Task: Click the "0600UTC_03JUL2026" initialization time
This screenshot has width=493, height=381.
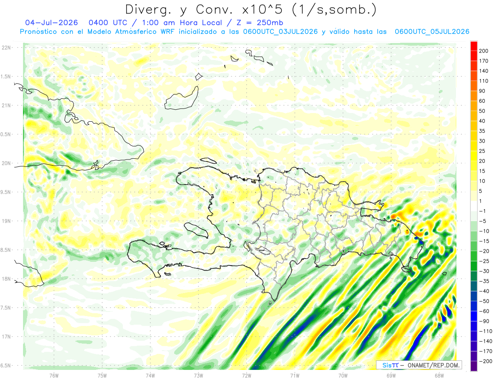Action: [280, 32]
